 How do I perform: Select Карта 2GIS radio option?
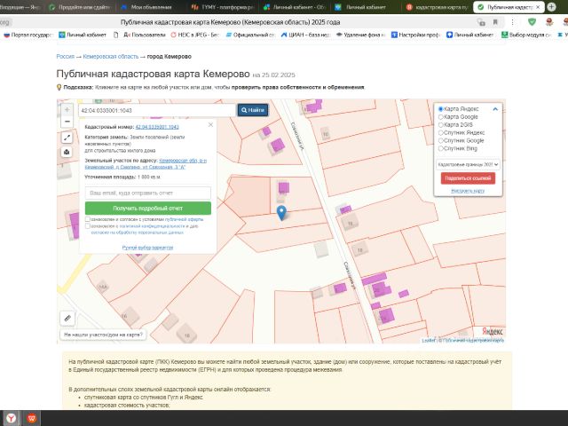point(441,124)
